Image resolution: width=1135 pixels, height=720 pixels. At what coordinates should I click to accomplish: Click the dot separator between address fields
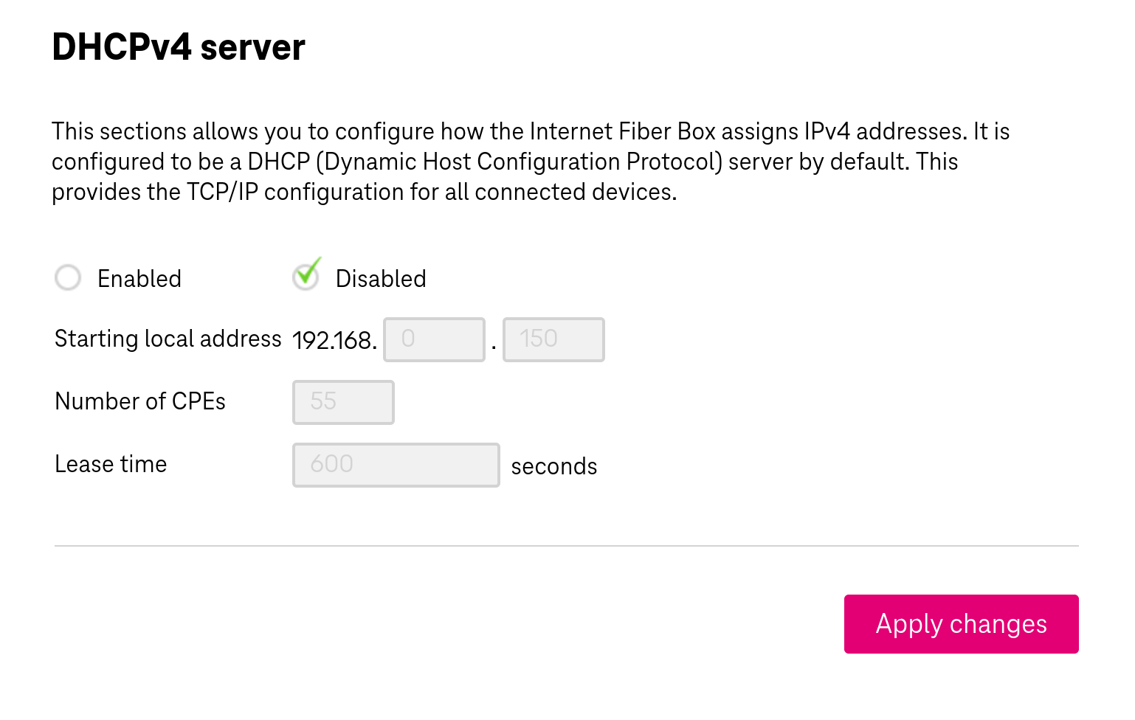[x=494, y=345]
